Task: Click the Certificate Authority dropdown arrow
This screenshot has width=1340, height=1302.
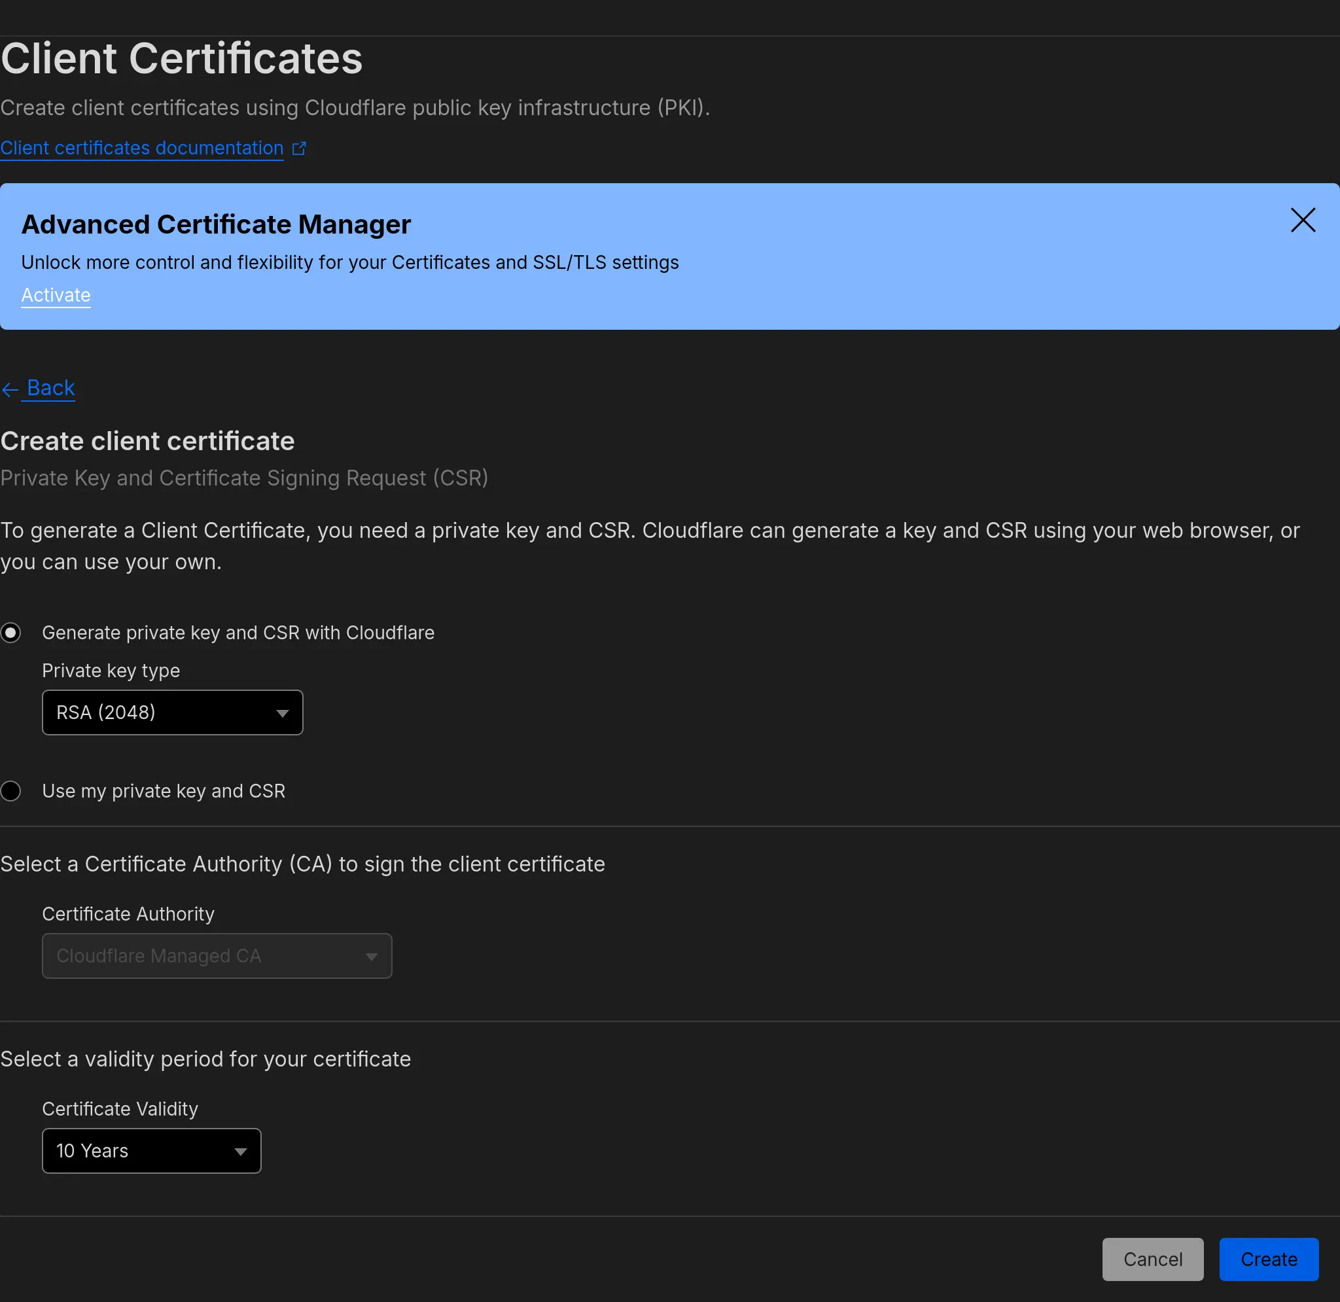Action: [x=371, y=956]
